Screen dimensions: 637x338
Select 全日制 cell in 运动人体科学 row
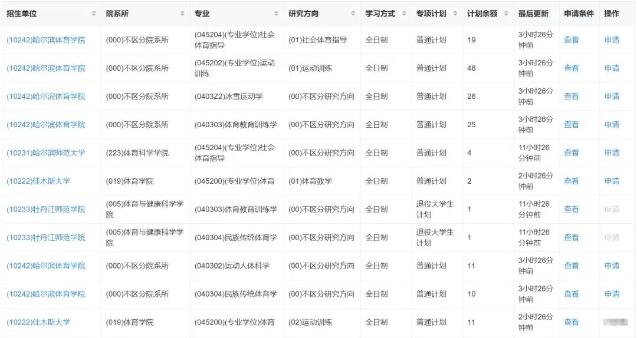point(376,266)
